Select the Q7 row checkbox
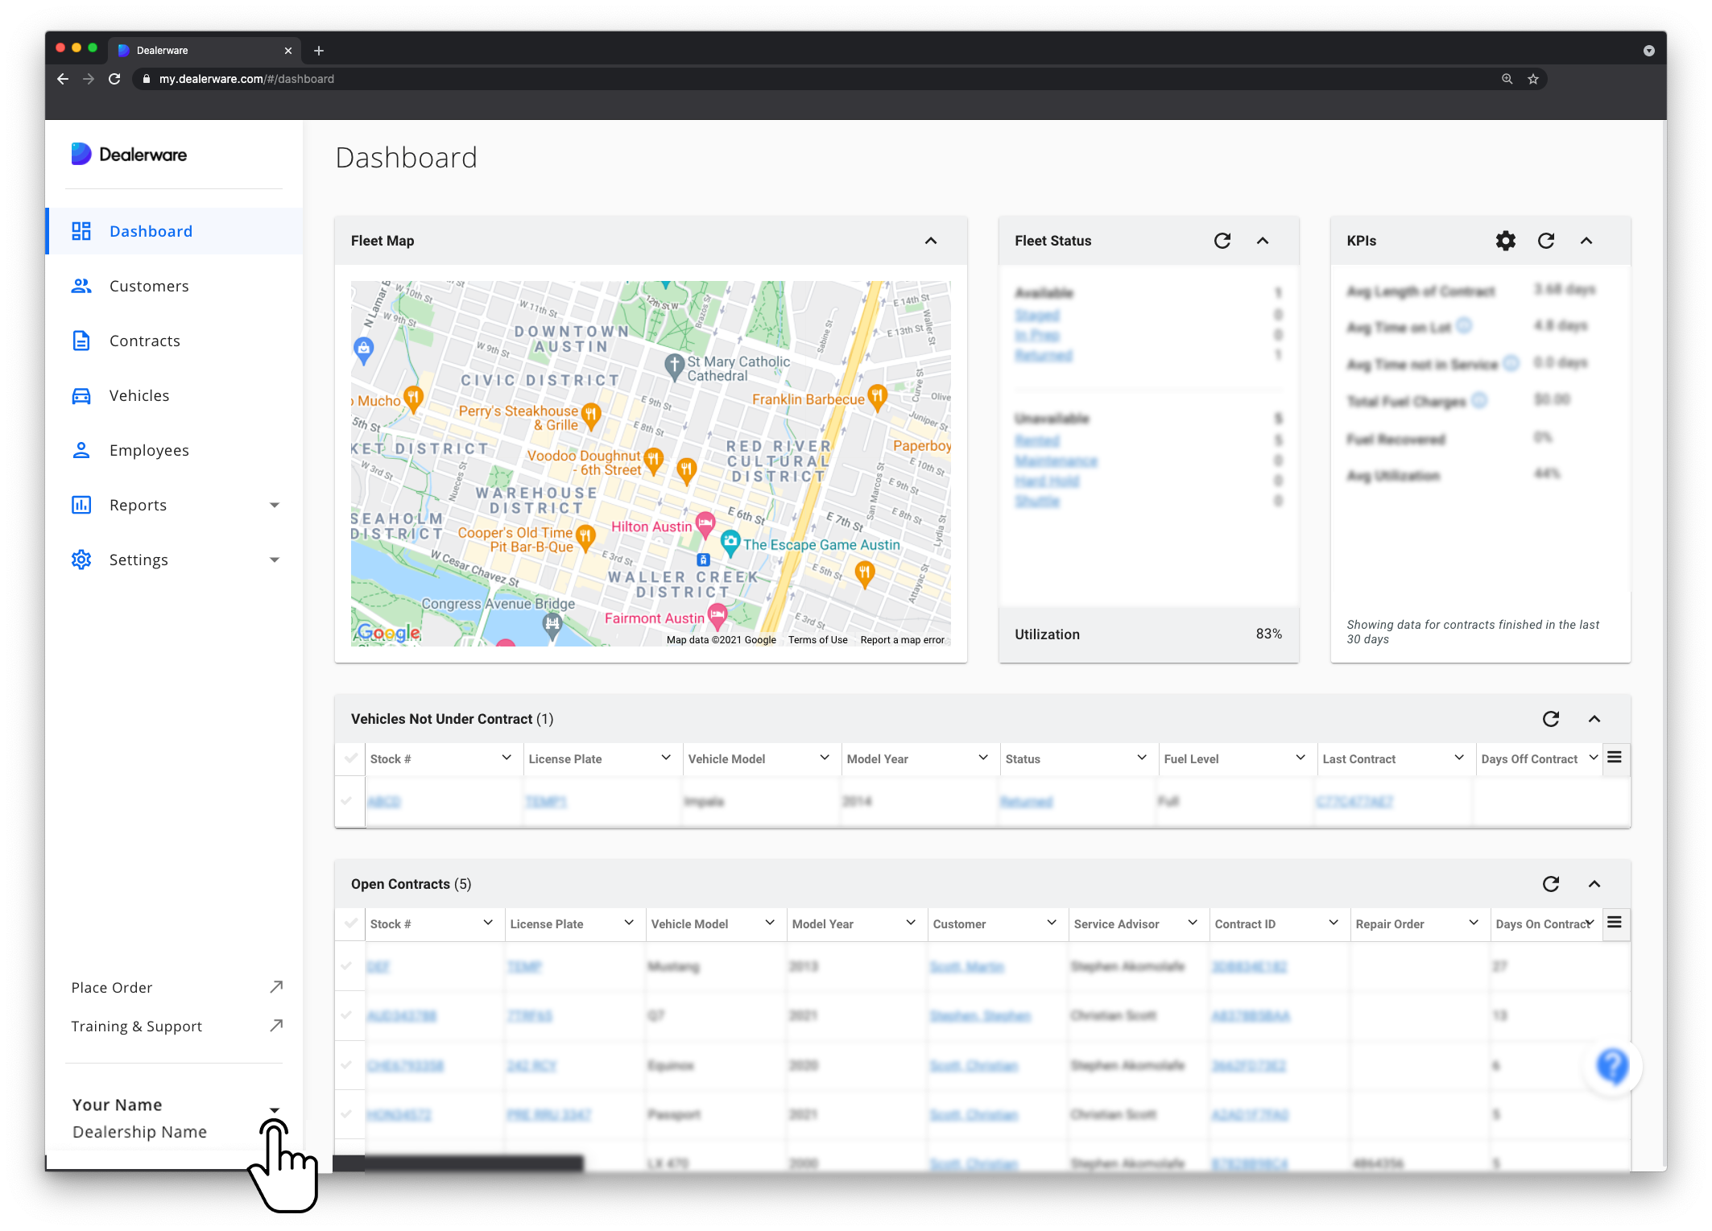 (347, 1015)
